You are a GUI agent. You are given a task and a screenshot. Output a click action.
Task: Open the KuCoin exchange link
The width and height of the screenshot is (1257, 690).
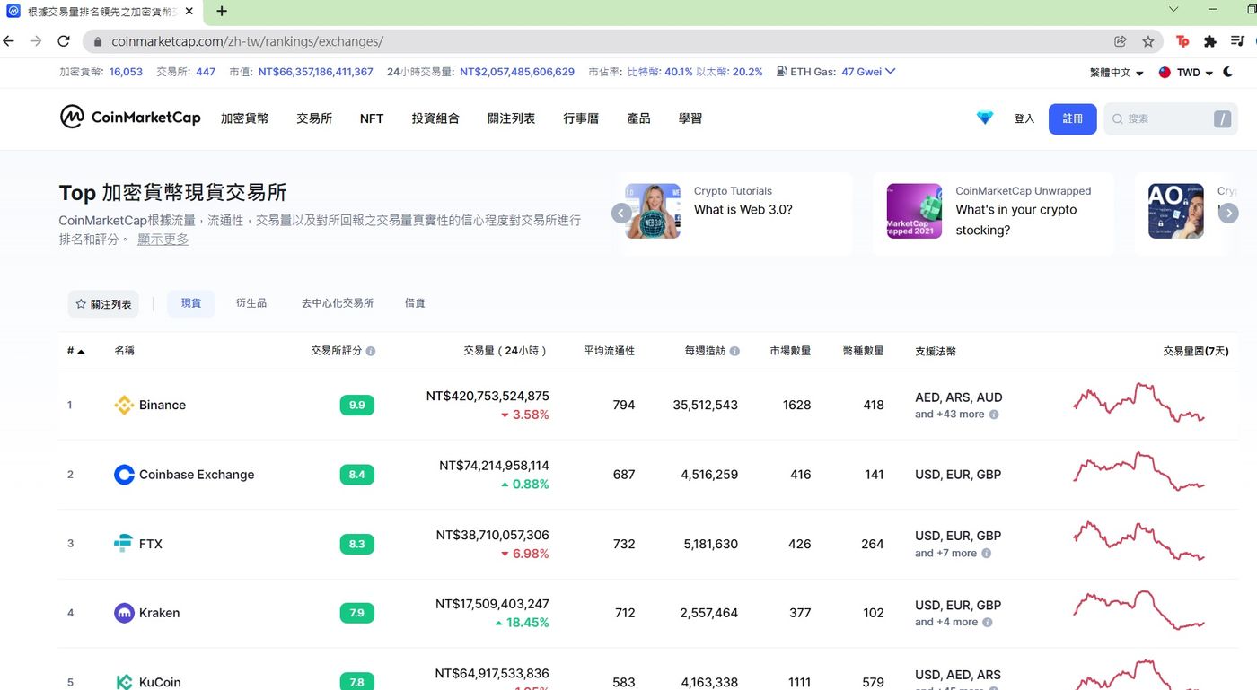[160, 682]
